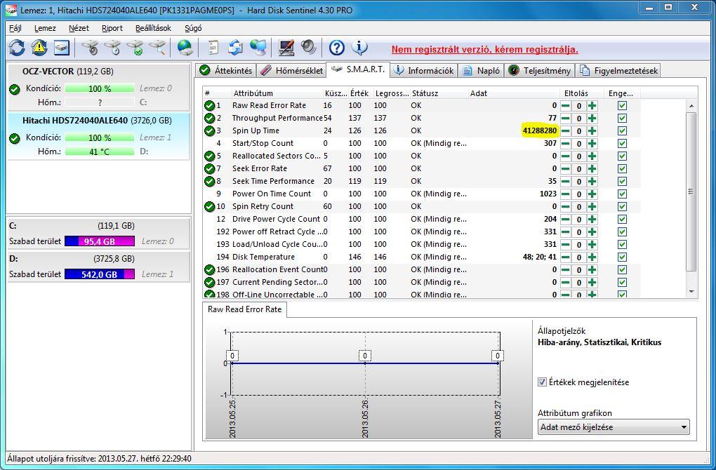Click the globe over disk toolbar icon

(185, 48)
